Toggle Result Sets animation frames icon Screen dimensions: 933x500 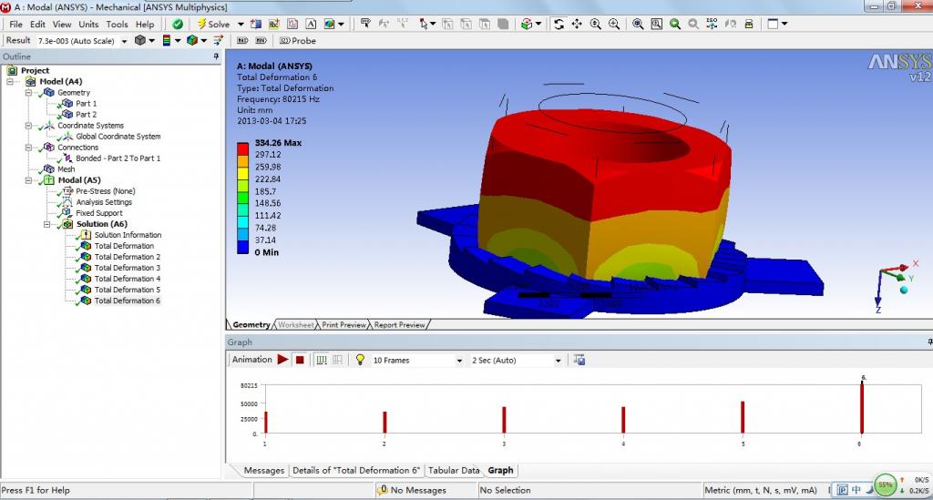point(337,360)
